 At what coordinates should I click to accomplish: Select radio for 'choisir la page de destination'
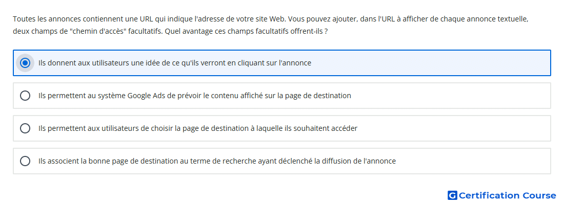25,128
